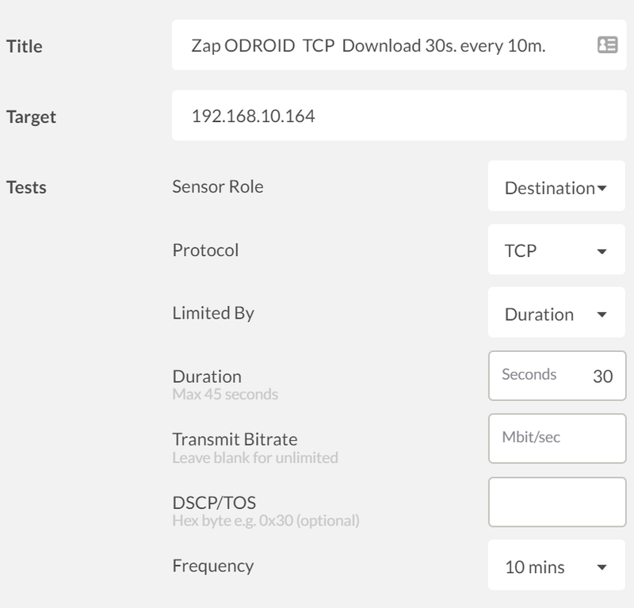Click the Protocol label text
This screenshot has width=634, height=608.
click(205, 250)
